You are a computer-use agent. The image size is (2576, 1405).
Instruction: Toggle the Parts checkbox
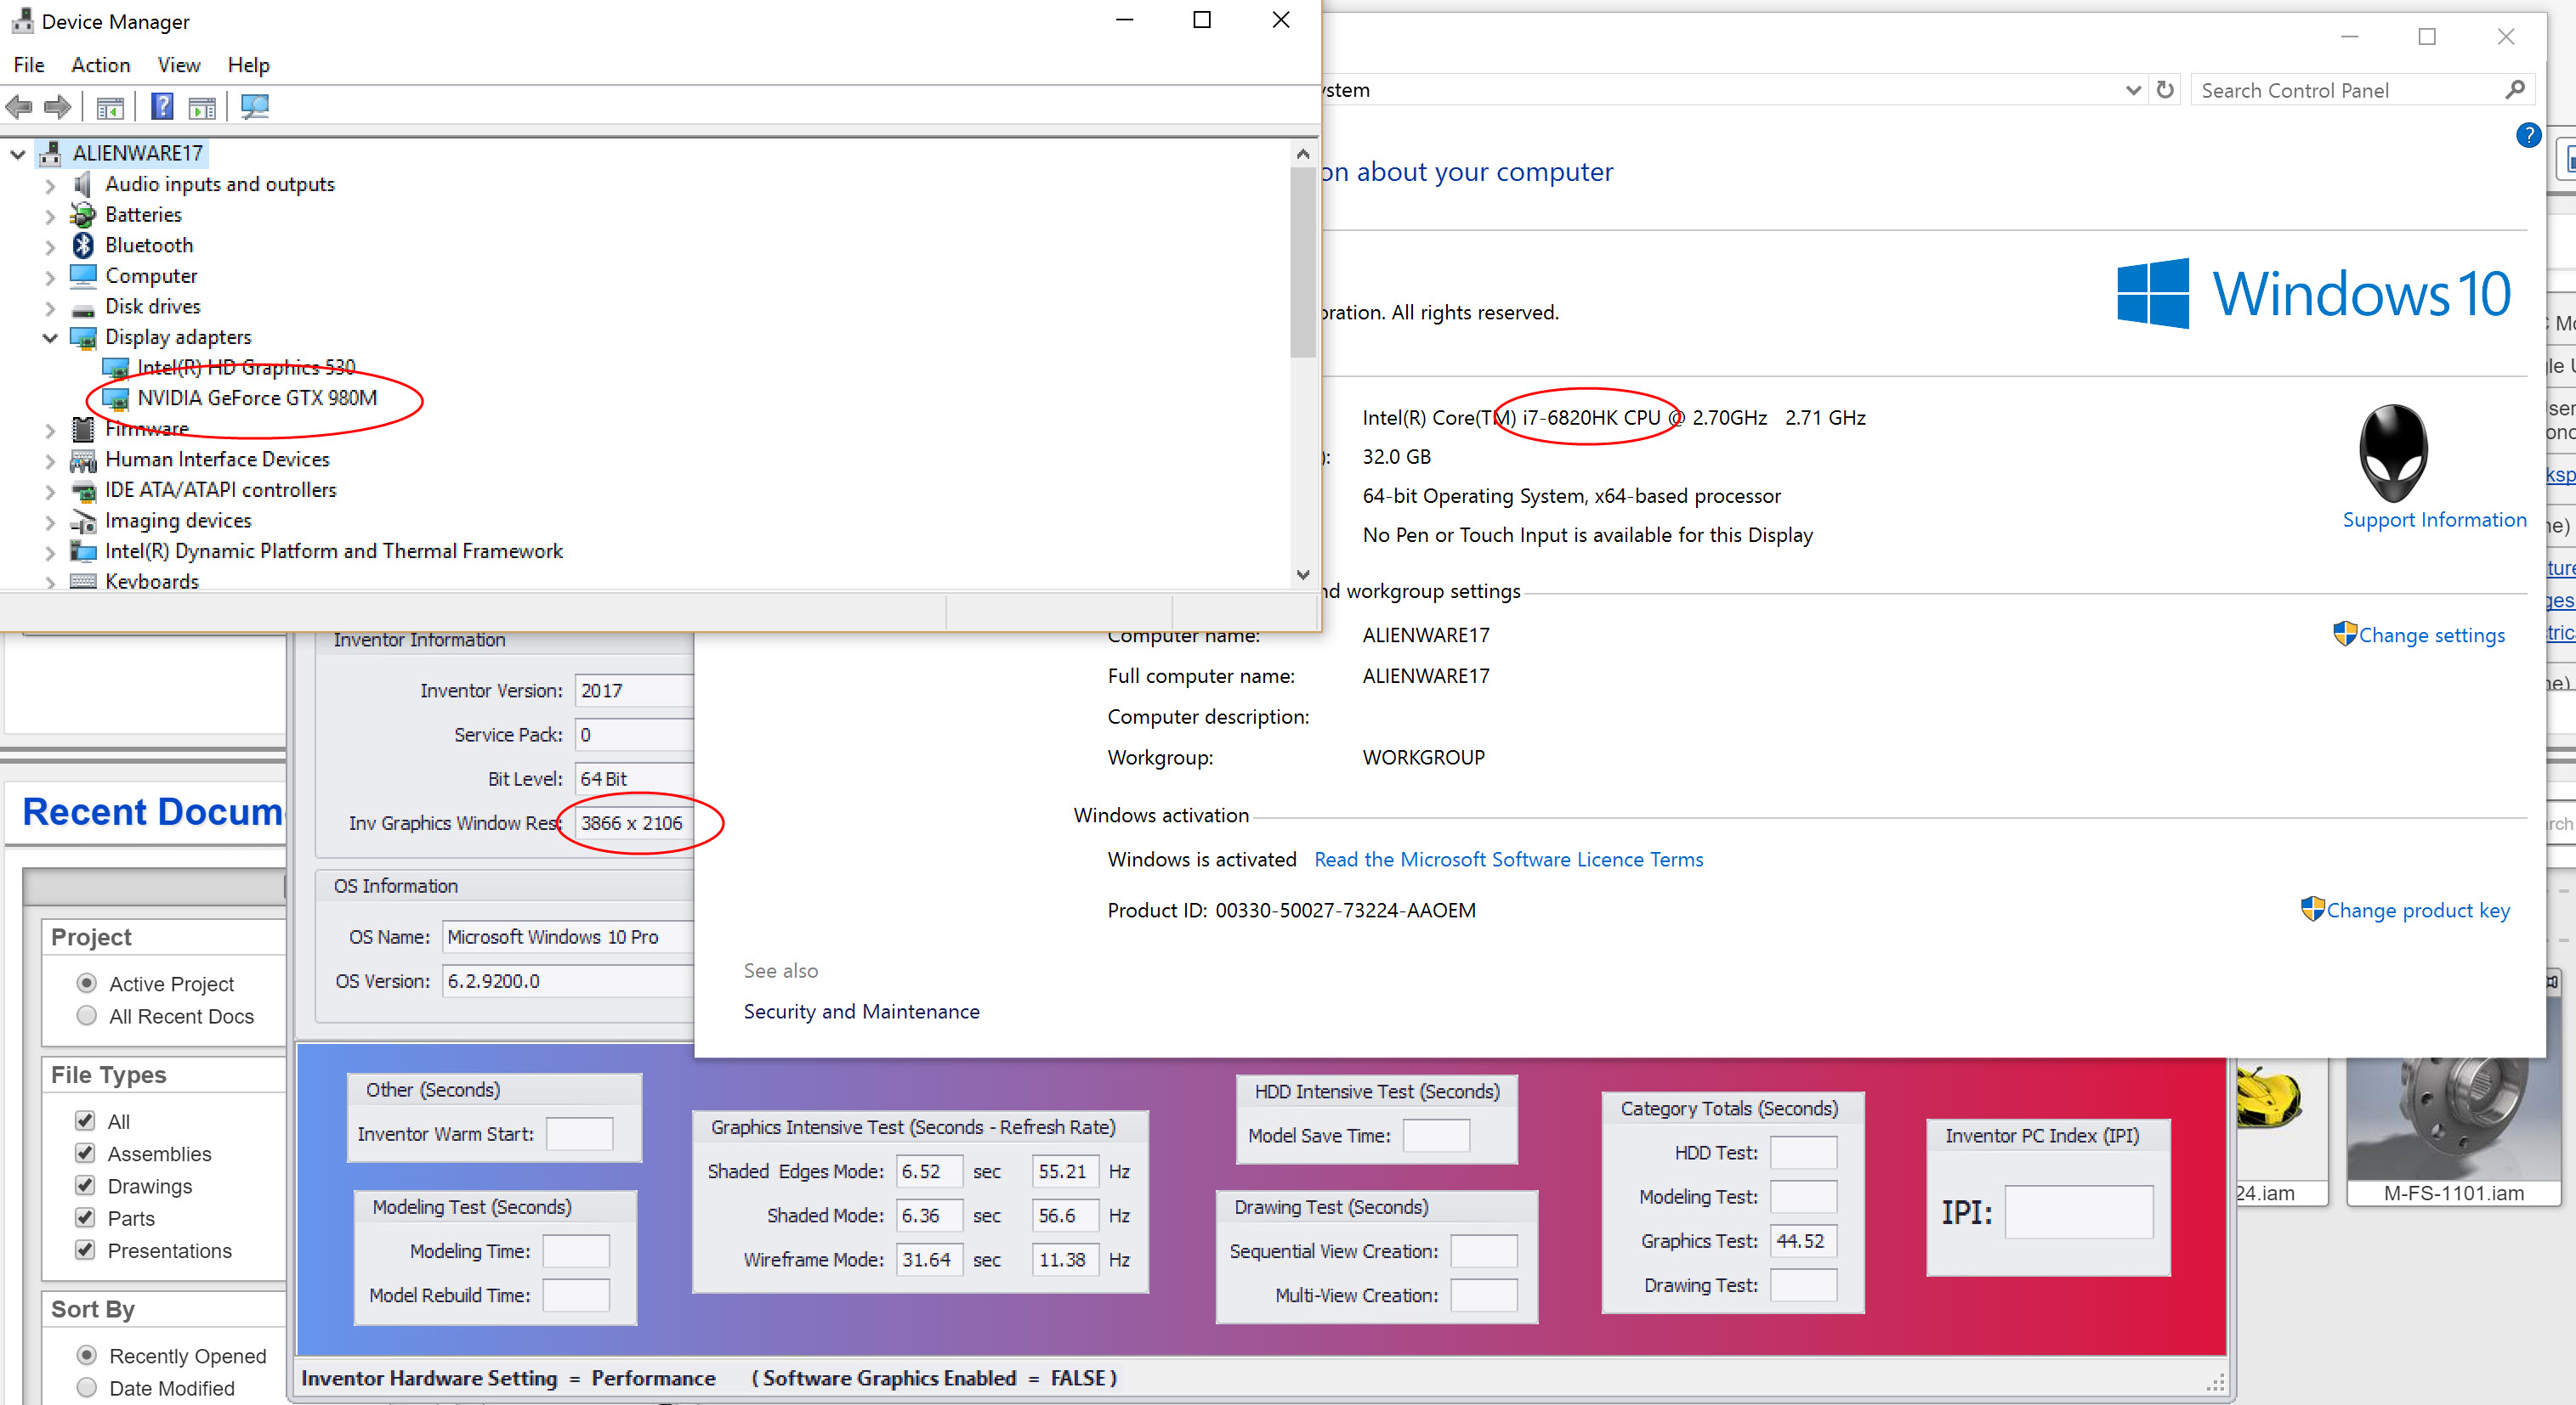click(x=85, y=1217)
